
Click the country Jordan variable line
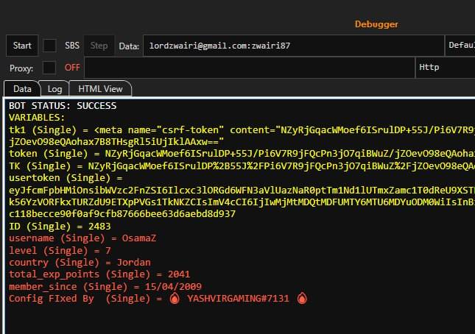click(x=80, y=263)
